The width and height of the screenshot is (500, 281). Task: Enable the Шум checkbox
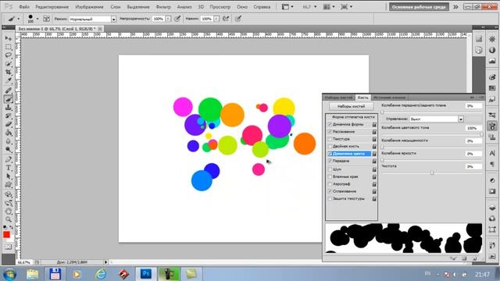330,169
